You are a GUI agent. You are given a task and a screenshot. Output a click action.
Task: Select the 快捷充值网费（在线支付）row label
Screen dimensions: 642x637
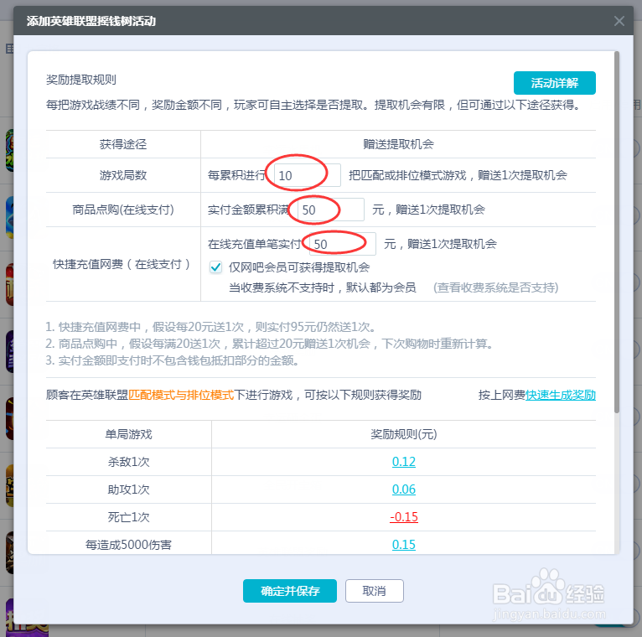(122, 264)
